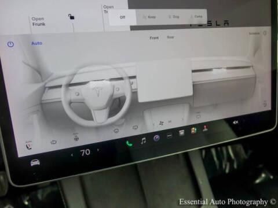Toggle the passenger seat heater icon
This screenshot has height=208, width=278.
pos(266,104)
